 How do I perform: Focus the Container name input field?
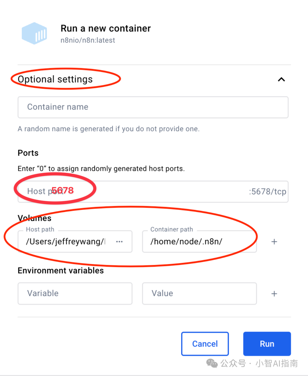click(153, 107)
